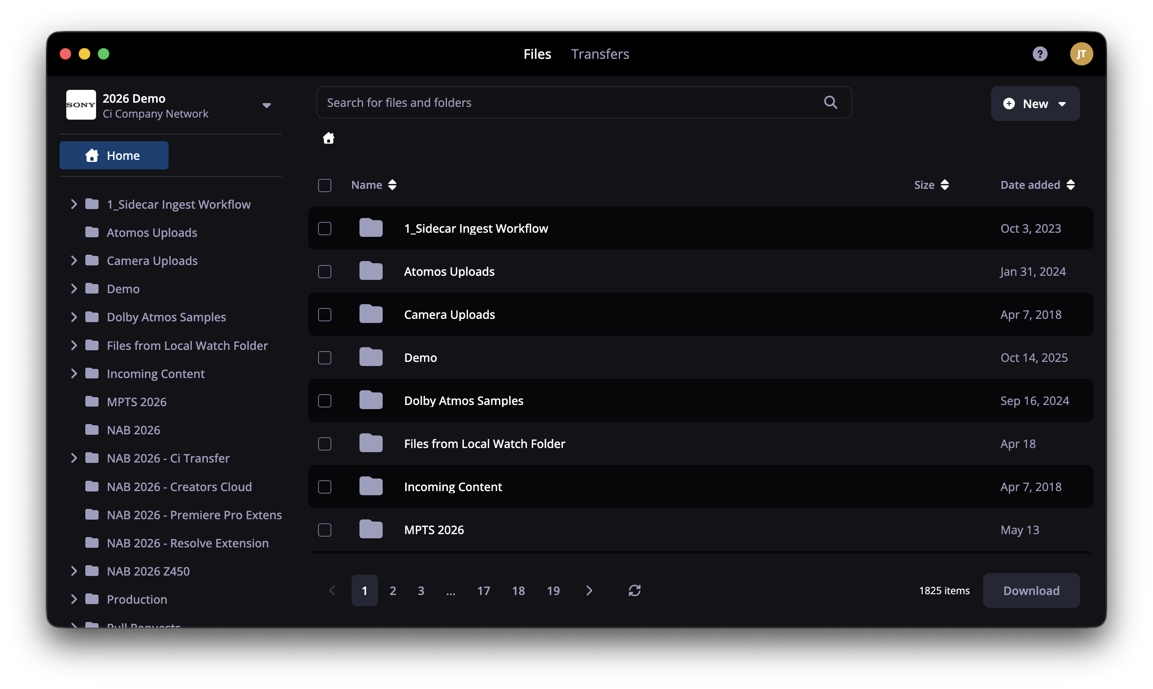Click the refresh list icon
The height and width of the screenshot is (689, 1153).
coord(634,590)
